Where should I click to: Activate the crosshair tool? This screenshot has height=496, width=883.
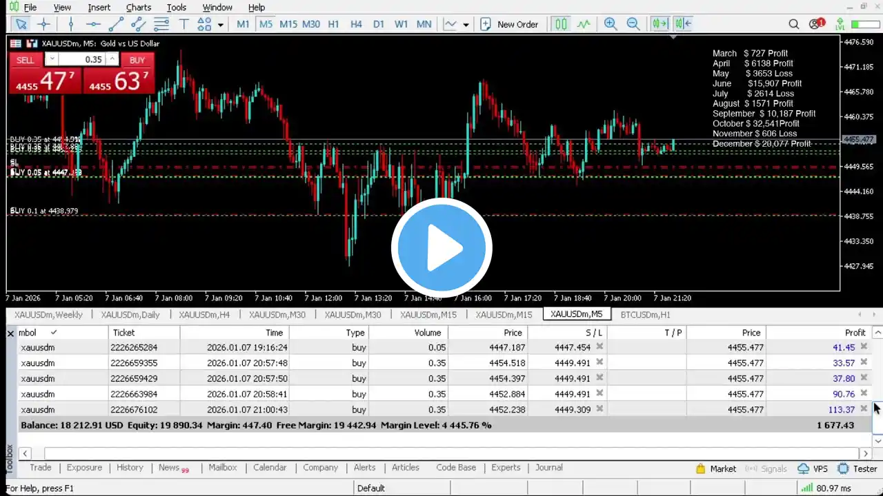[43, 24]
